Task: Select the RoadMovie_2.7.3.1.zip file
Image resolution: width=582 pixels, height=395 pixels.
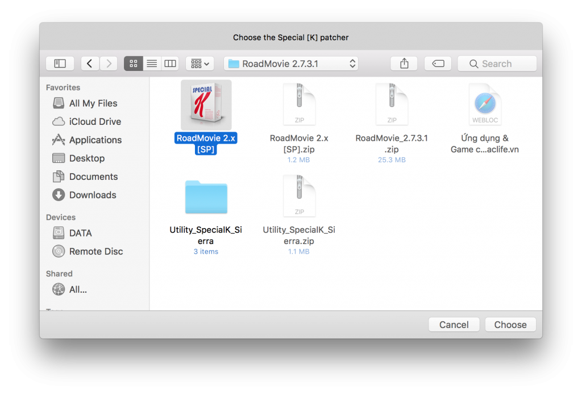Action: 392,105
